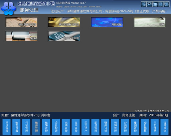Go to the 固定资产 module tab
This screenshot has height=136, width=171.
click(85, 127)
